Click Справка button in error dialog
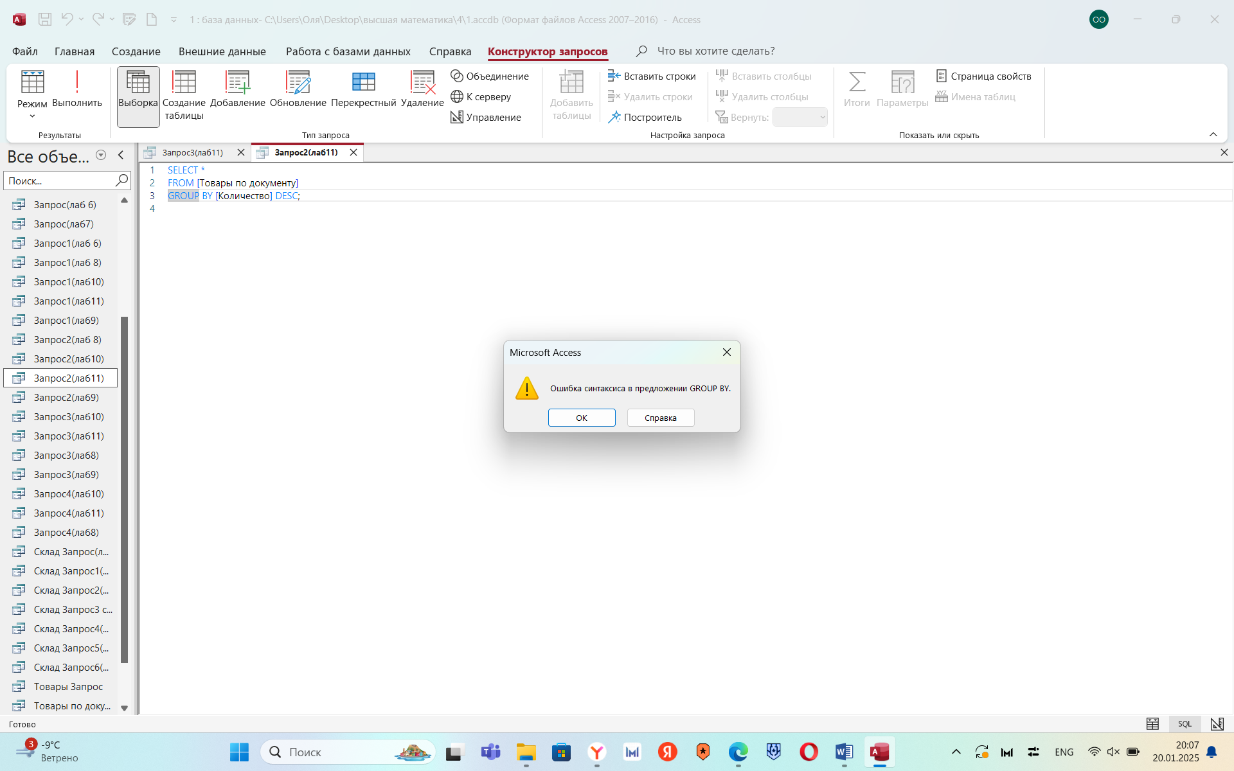Image resolution: width=1234 pixels, height=771 pixels. tap(661, 418)
